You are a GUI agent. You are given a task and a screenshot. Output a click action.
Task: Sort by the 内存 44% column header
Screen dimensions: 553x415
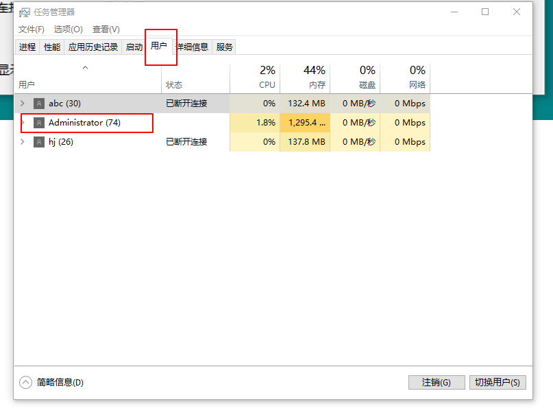coord(305,78)
